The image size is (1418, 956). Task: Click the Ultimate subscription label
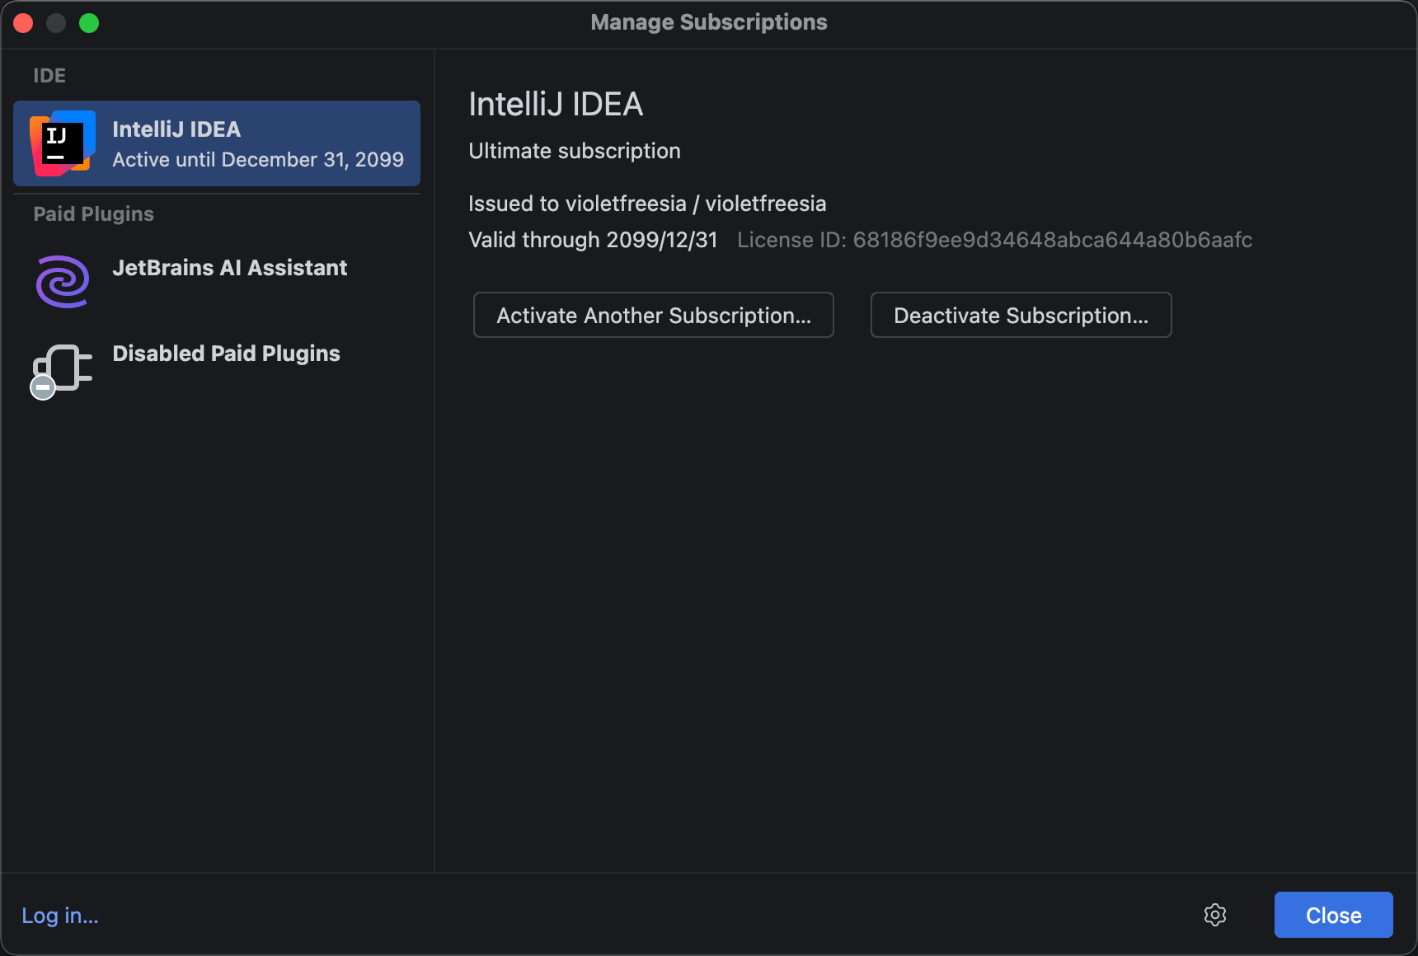574,151
